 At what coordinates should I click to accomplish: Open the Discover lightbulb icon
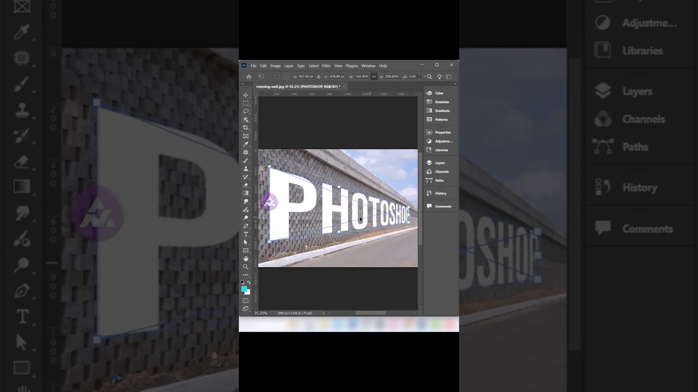point(440,77)
